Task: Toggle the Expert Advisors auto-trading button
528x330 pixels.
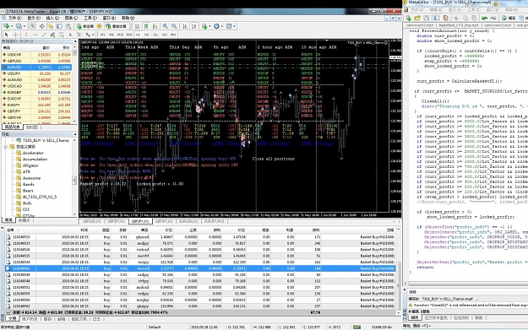Action: click(x=116, y=26)
